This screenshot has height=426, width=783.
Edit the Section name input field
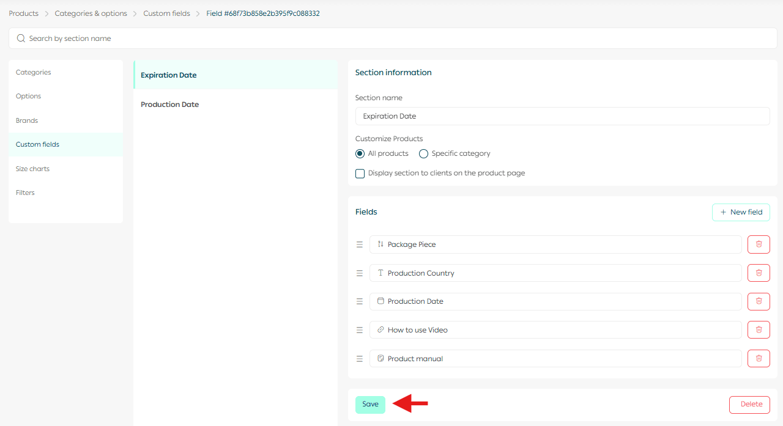click(562, 116)
